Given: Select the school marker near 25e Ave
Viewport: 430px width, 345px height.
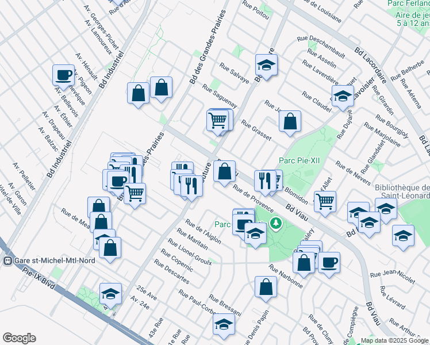Looking at the screenshot, I should [110, 294].
